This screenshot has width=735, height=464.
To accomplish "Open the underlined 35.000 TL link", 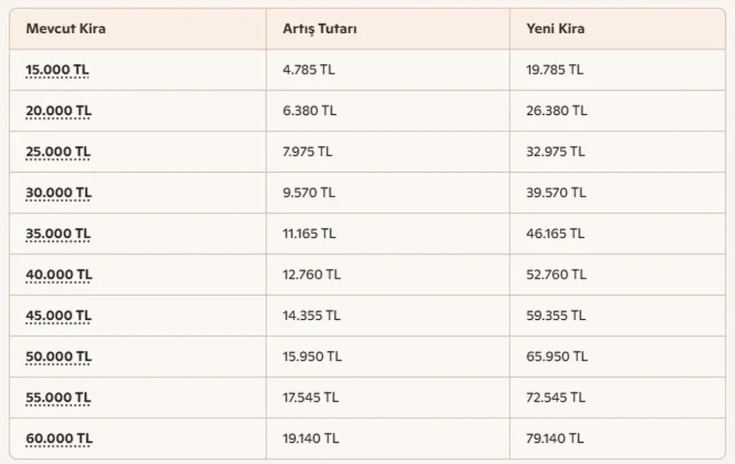I will point(58,234).
